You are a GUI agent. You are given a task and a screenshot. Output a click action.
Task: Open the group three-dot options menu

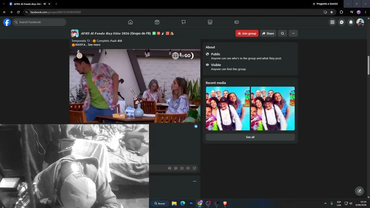click(293, 34)
